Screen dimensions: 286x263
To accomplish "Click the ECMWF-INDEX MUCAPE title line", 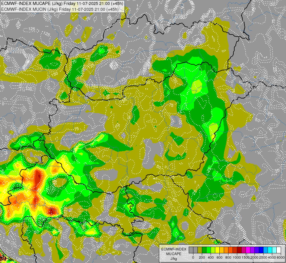I will pos(62,4).
